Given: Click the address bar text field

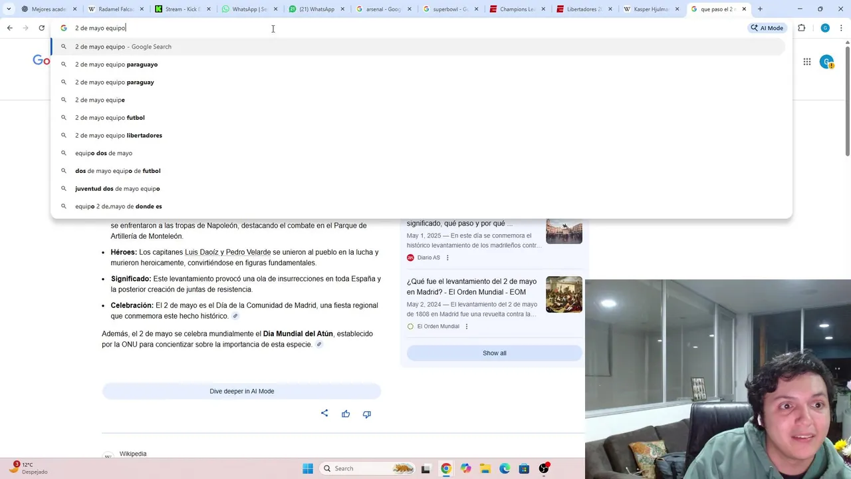Looking at the screenshot, I should click(x=399, y=28).
